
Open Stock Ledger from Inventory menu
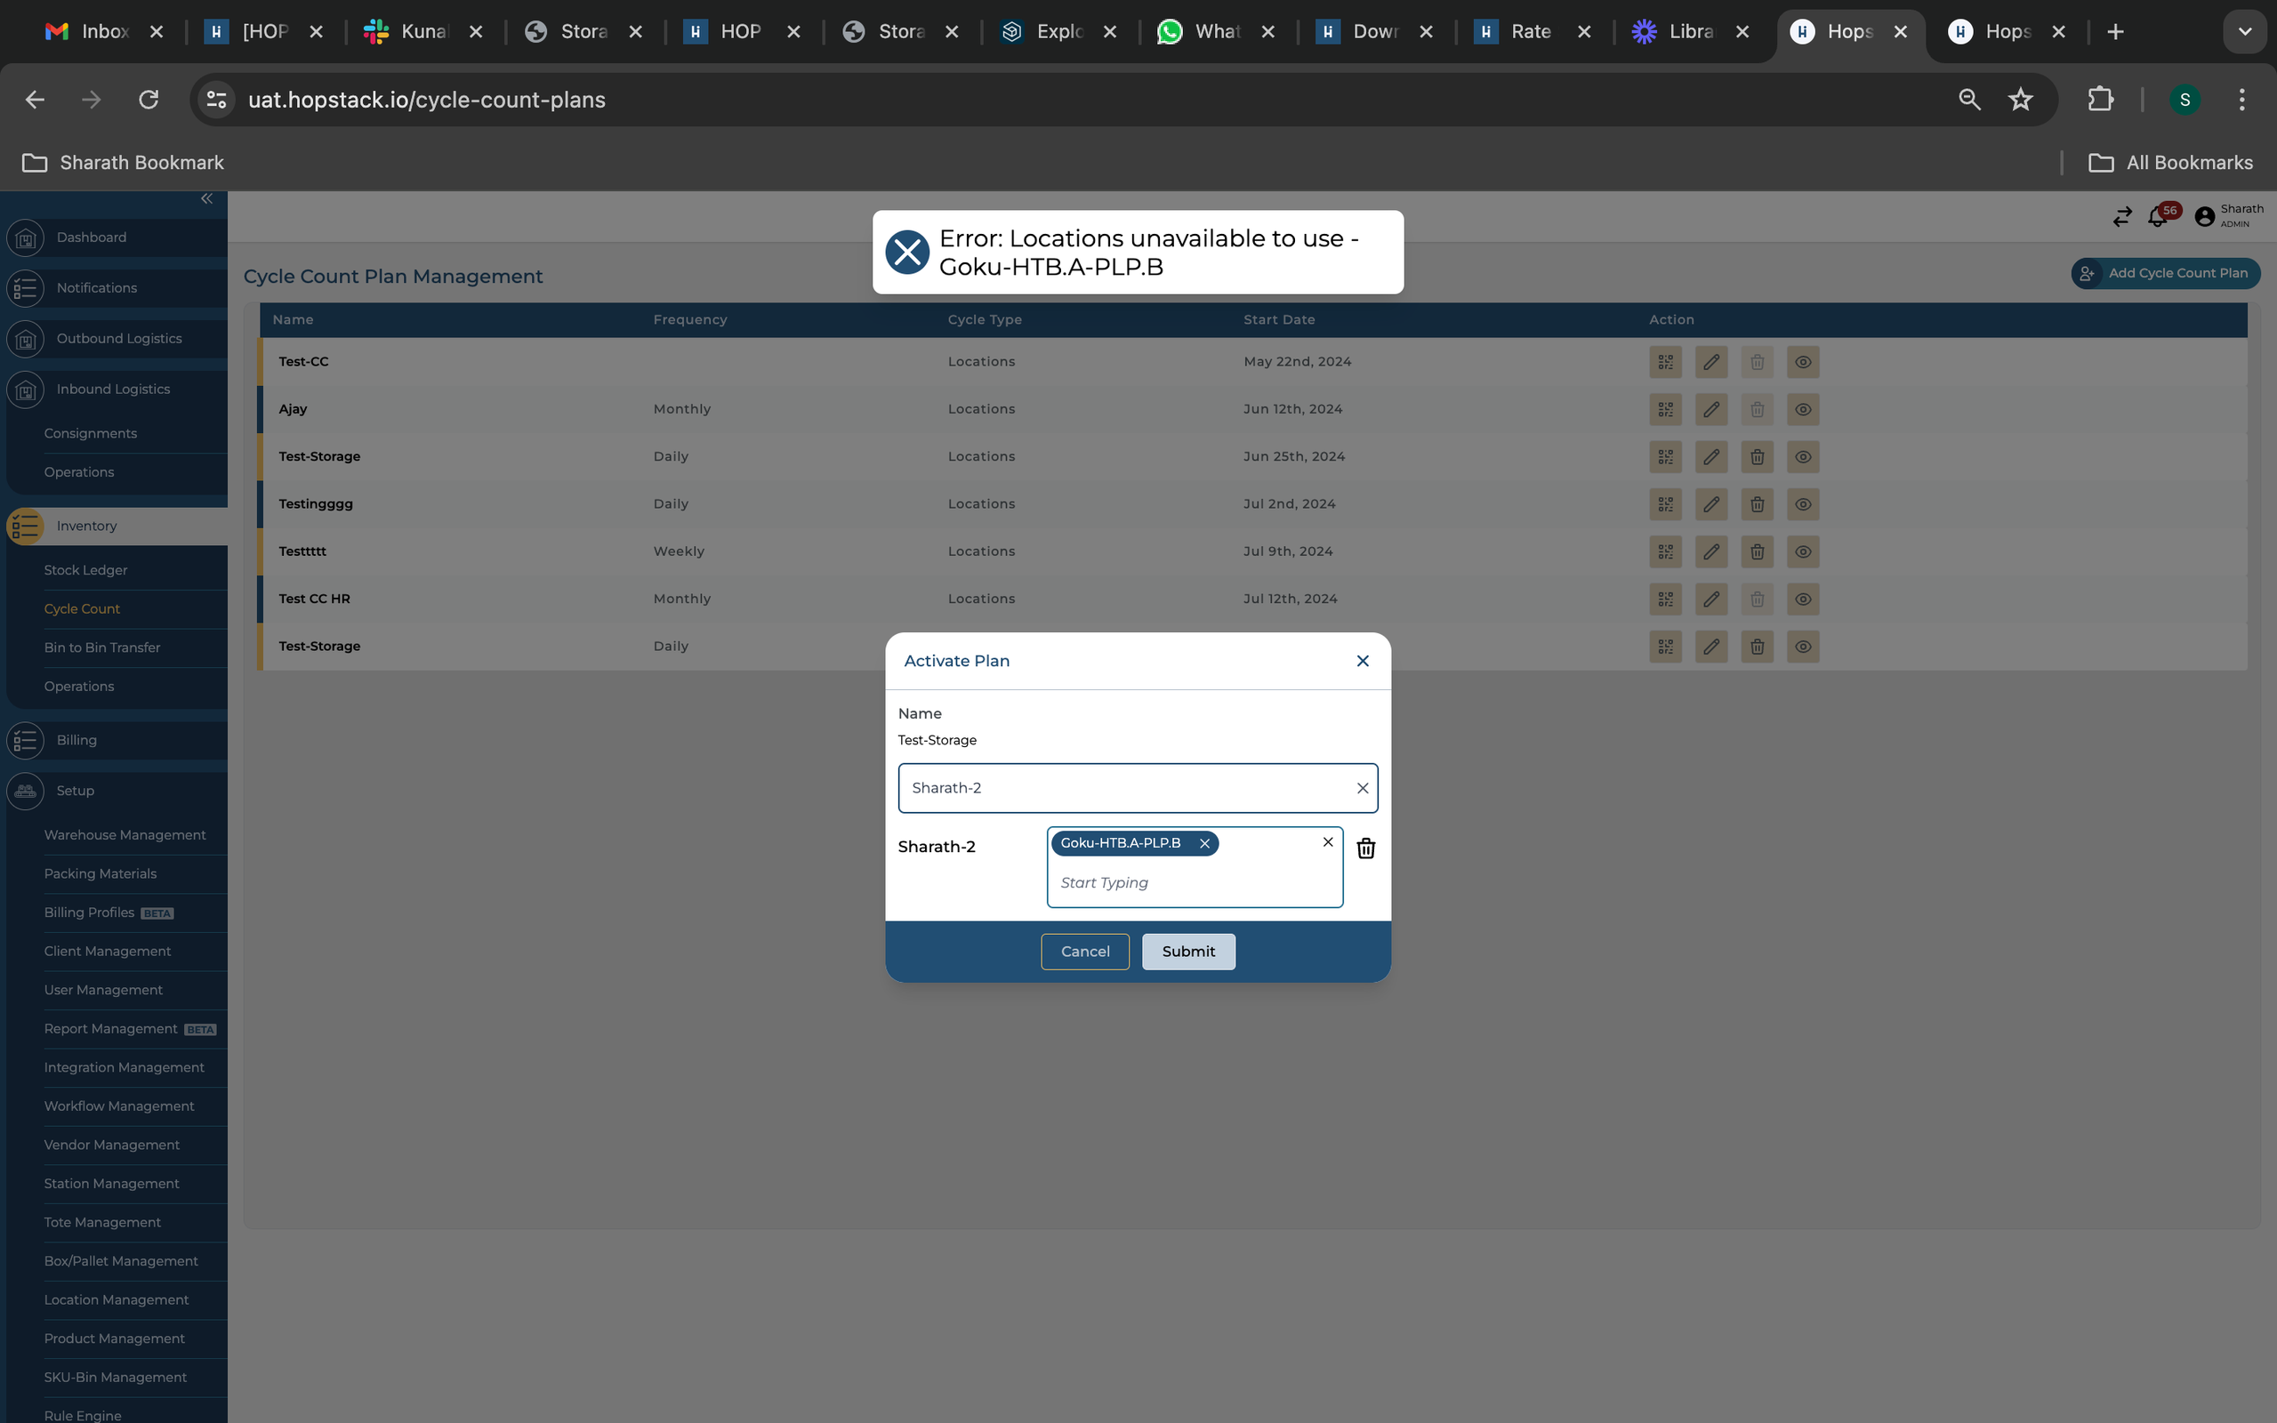pyautogui.click(x=85, y=570)
